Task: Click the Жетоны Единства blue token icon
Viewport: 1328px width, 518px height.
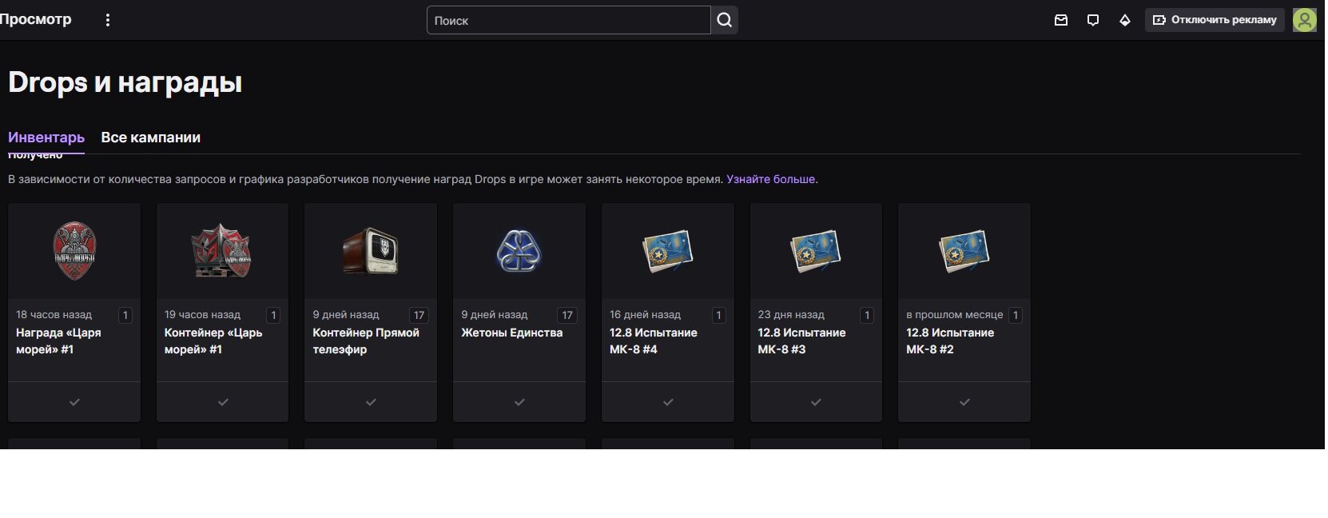Action: [x=519, y=251]
